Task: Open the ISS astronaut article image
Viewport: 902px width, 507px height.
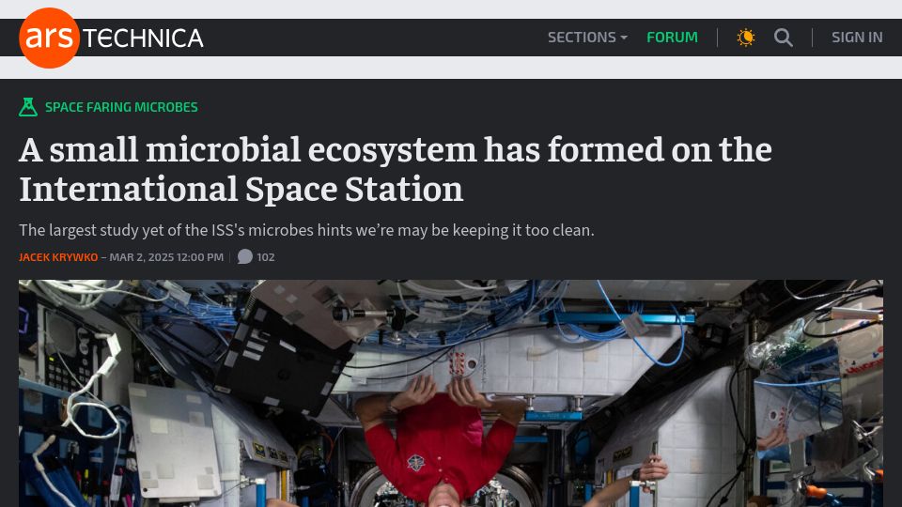Action: click(x=451, y=393)
